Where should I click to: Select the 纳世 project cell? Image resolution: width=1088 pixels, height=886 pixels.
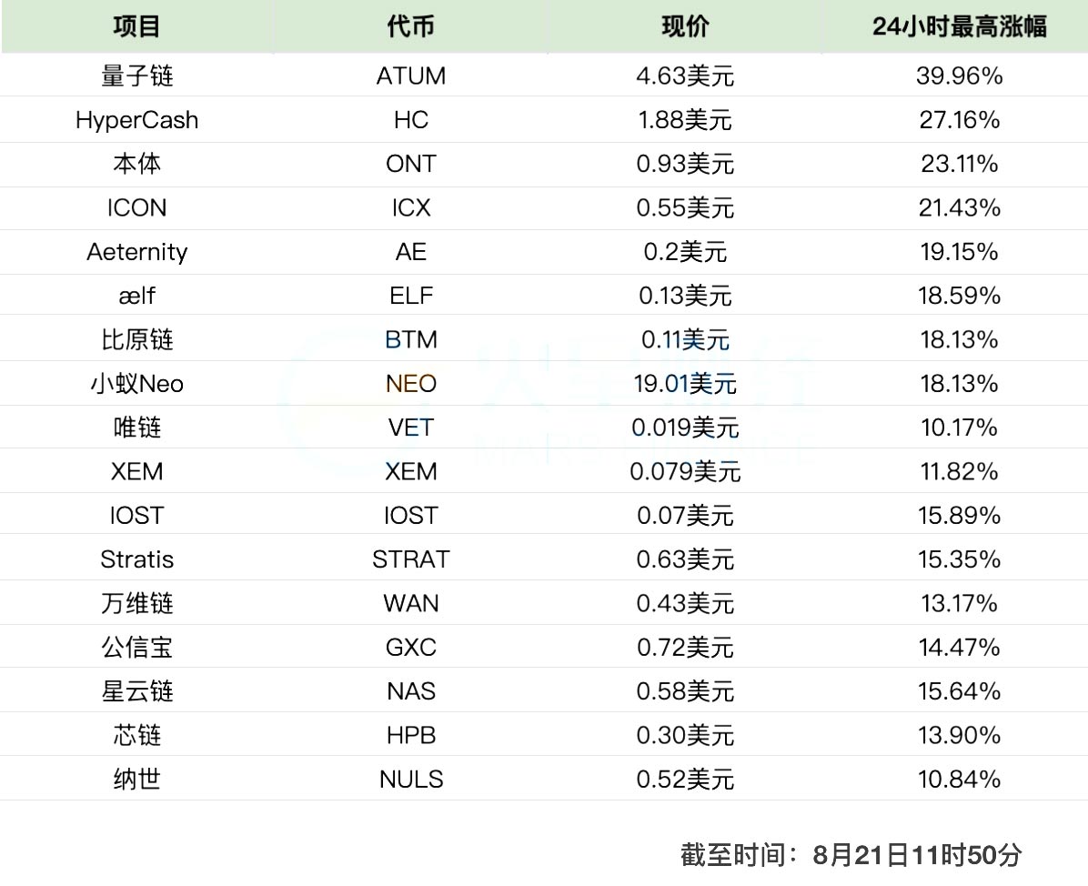pyautogui.click(x=136, y=780)
